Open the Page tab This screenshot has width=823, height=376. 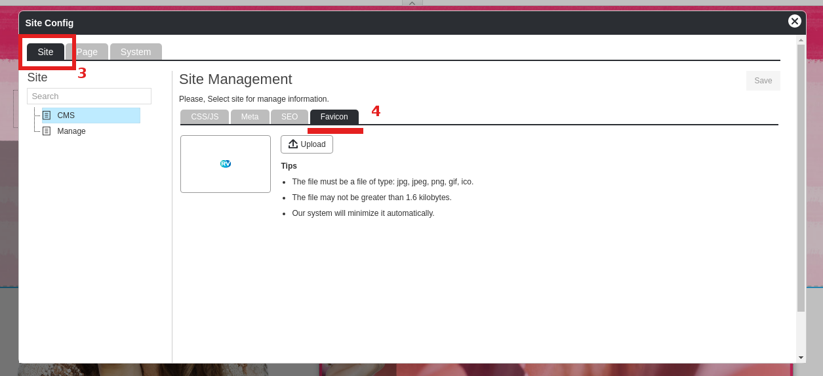coord(87,52)
